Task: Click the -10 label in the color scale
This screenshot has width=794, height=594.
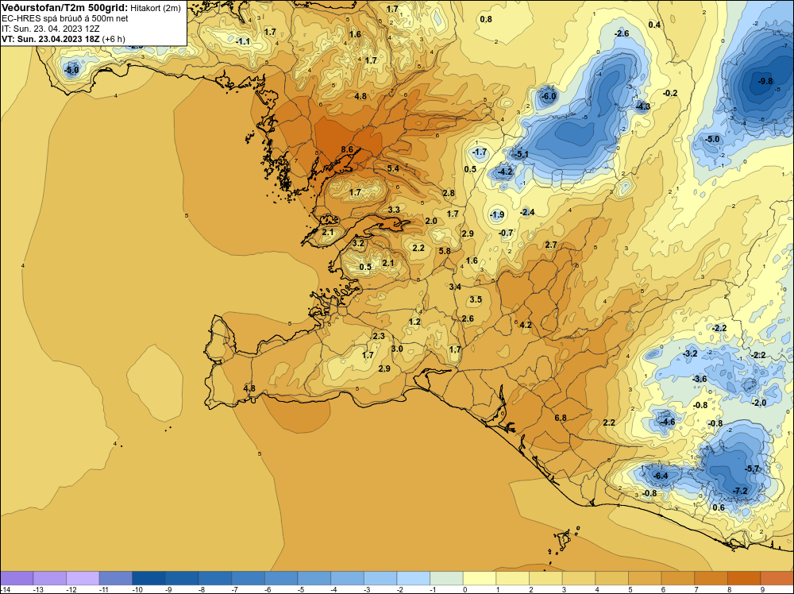Action: pyautogui.click(x=137, y=589)
